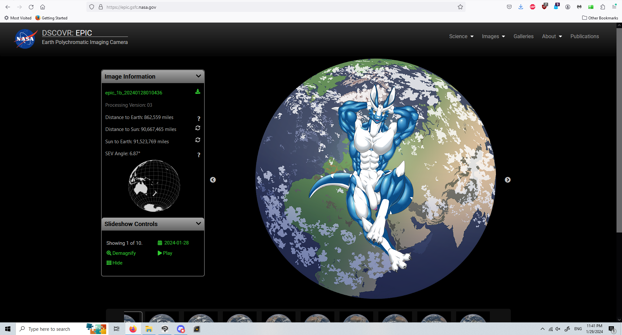Open Windows Task View
The width and height of the screenshot is (622, 335).
click(117, 329)
